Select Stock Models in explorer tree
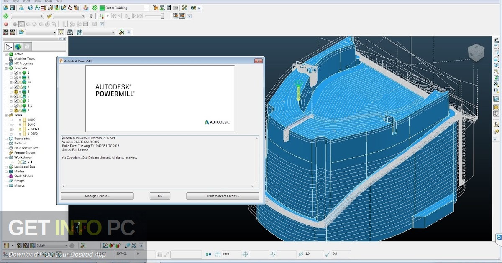The width and height of the screenshot is (502, 263). [x=23, y=176]
